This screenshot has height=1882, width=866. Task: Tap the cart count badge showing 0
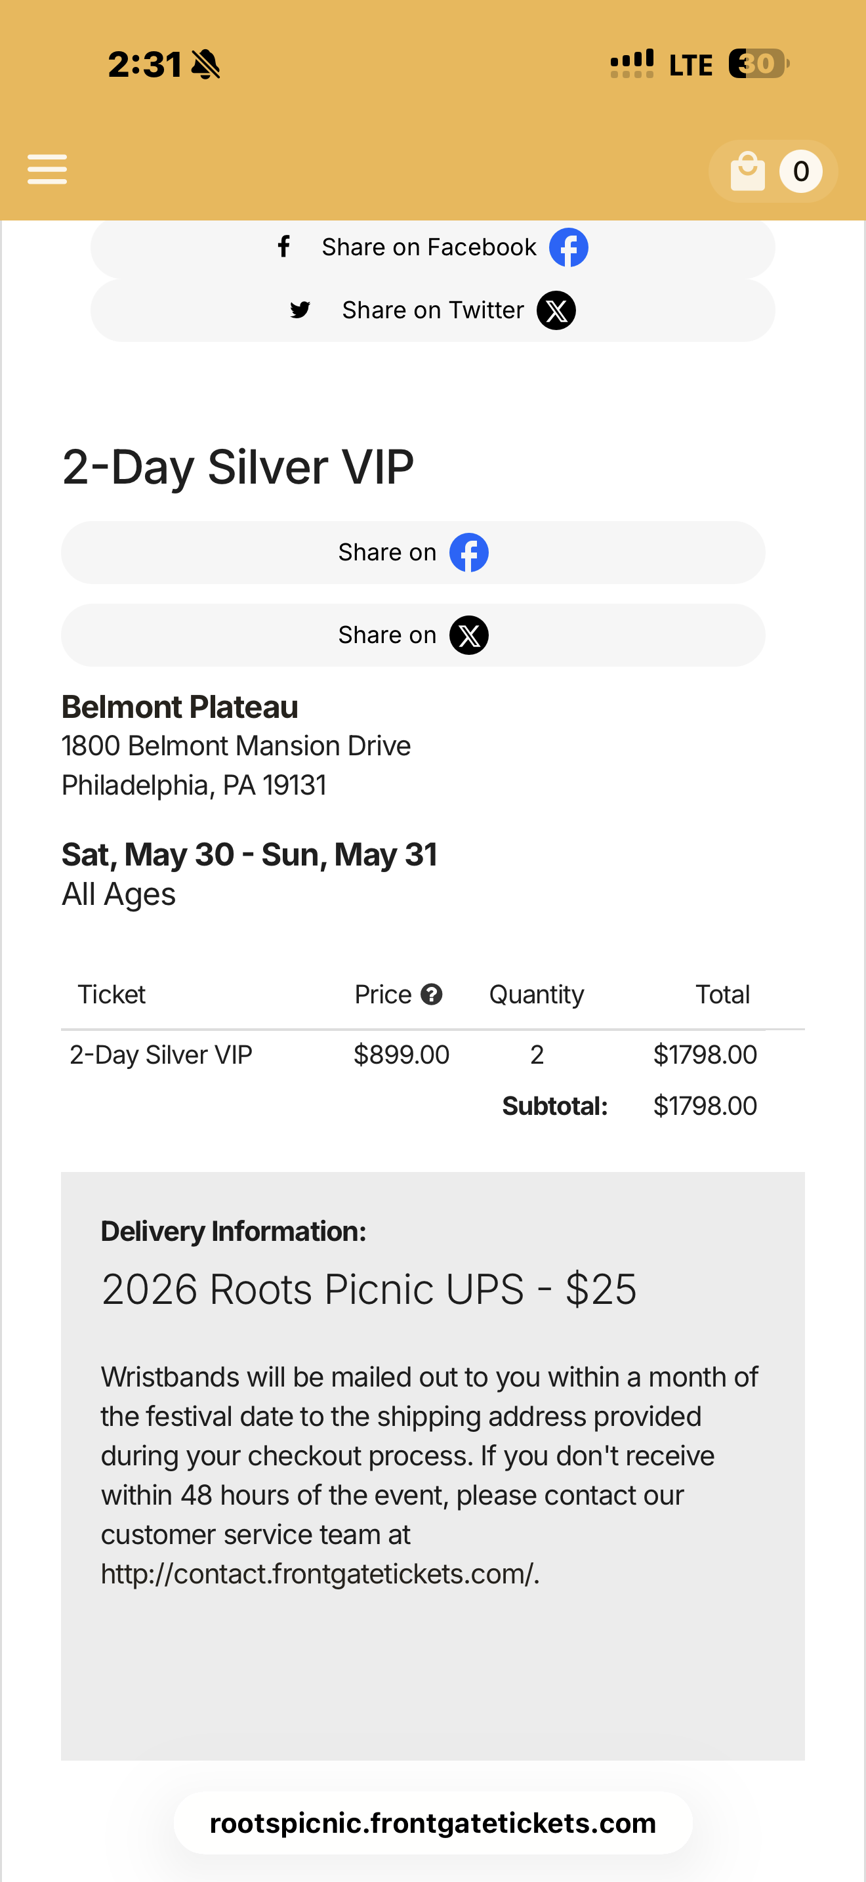click(x=800, y=171)
